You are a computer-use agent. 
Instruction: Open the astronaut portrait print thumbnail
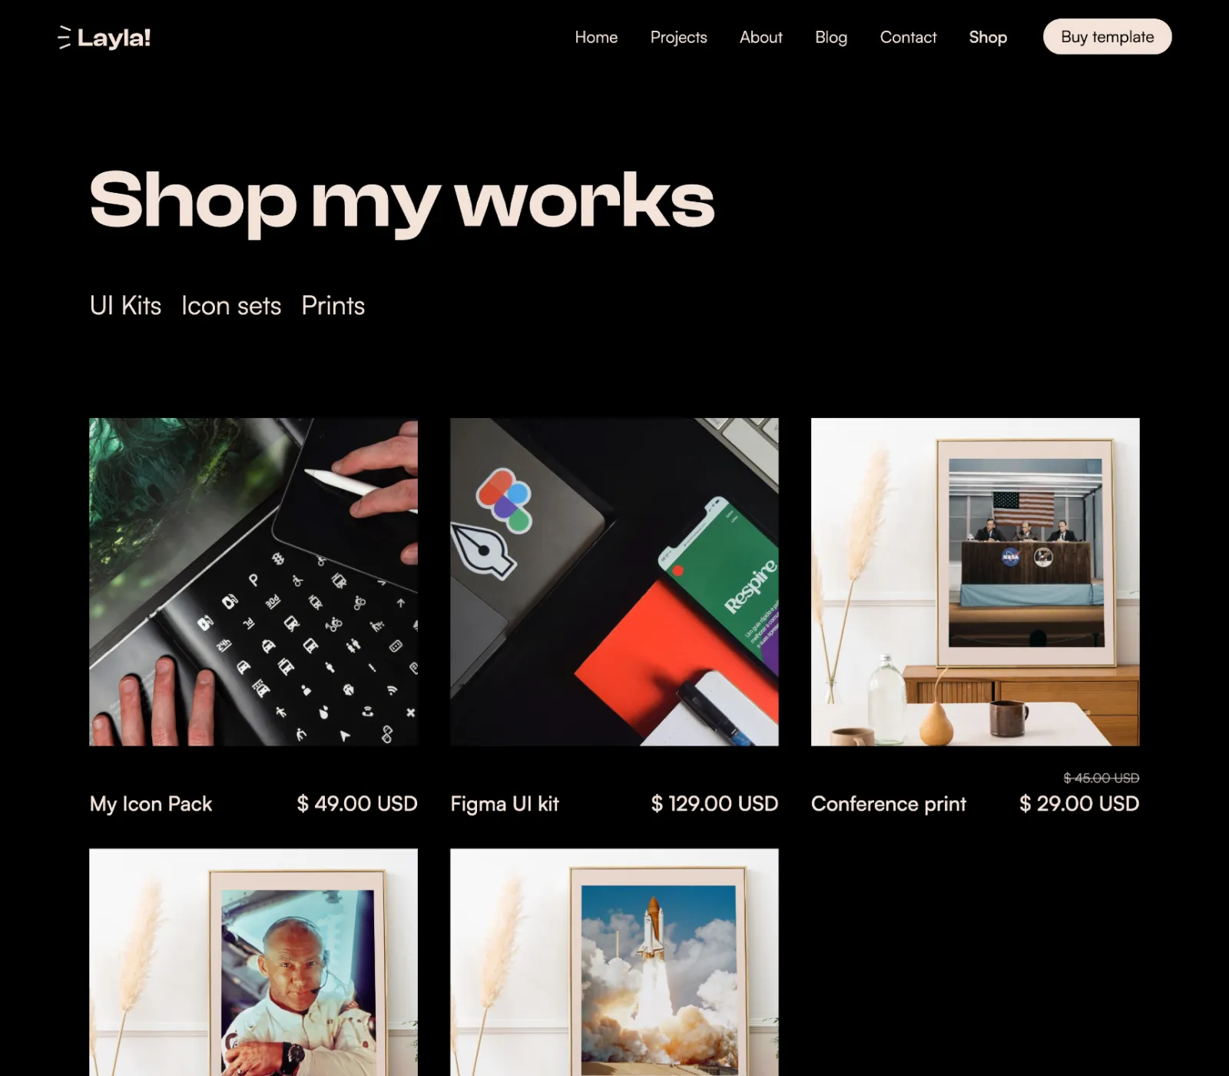(253, 962)
